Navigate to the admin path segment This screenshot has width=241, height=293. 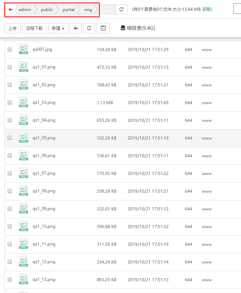click(25, 10)
